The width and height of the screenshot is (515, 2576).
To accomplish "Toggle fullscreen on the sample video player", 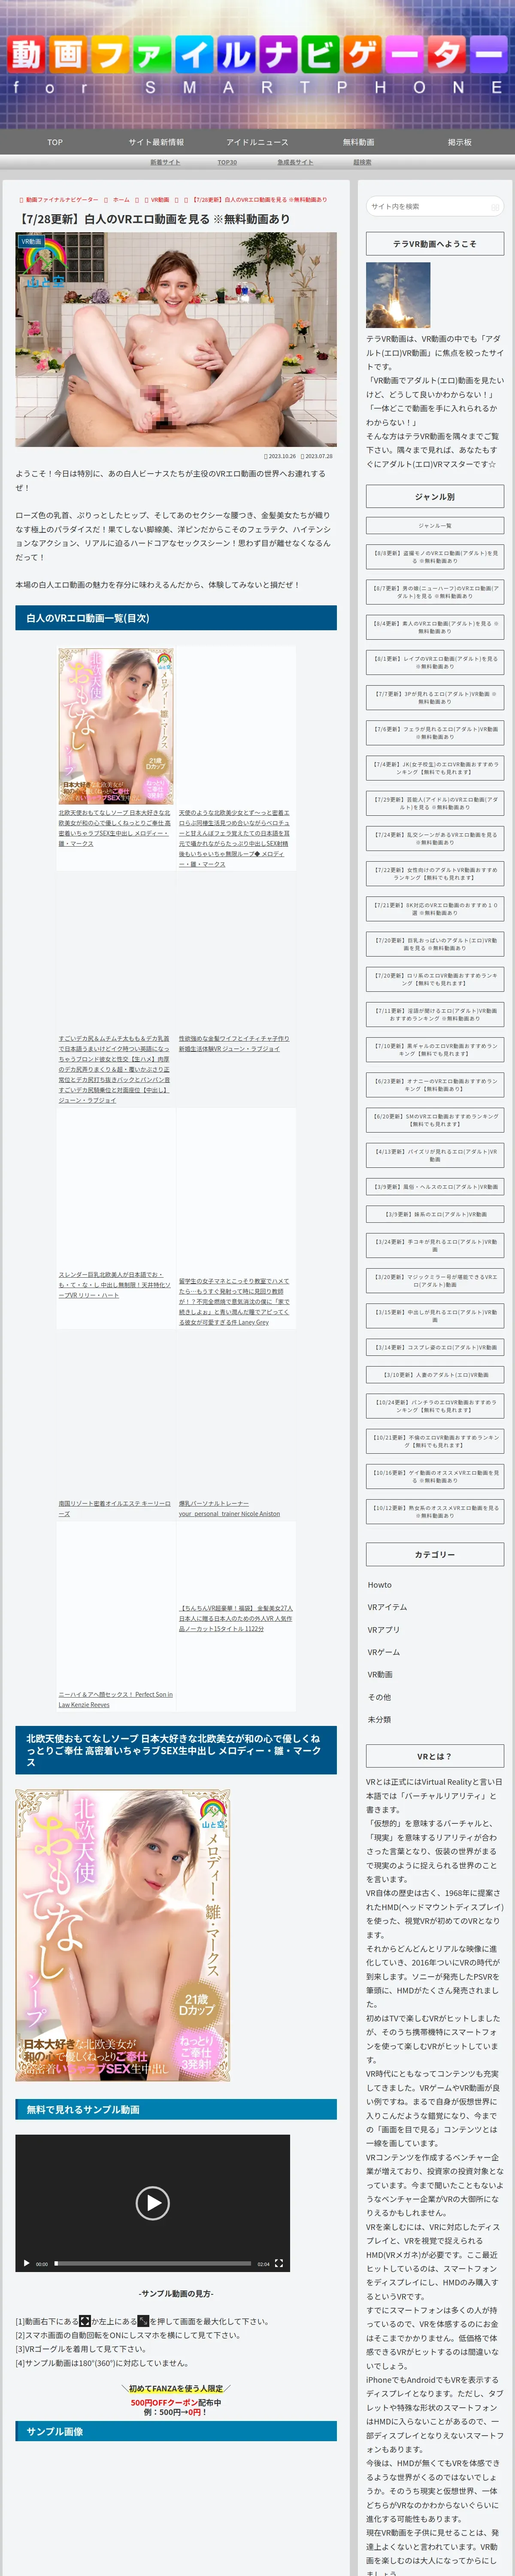I will (279, 2263).
